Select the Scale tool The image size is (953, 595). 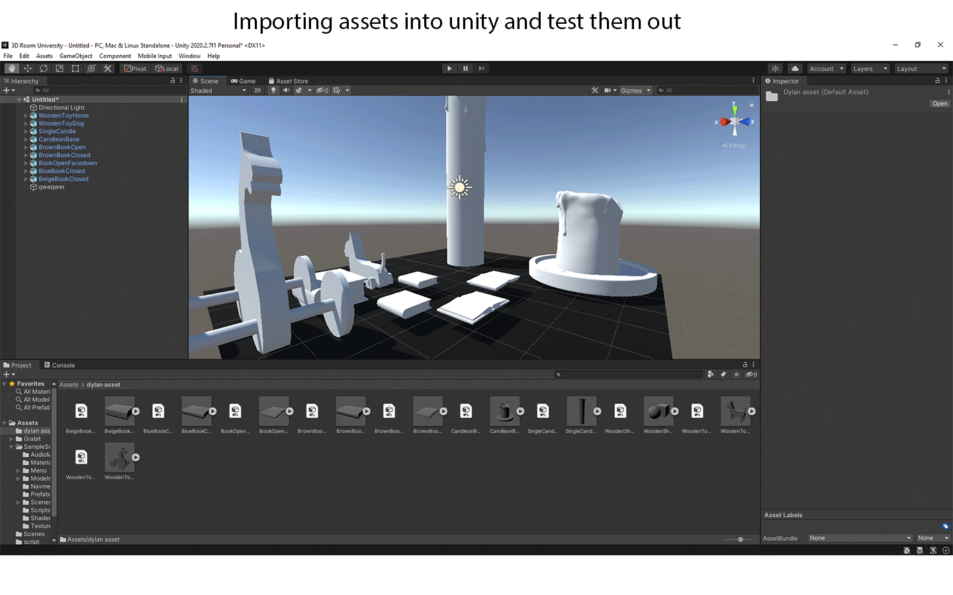pyautogui.click(x=60, y=69)
